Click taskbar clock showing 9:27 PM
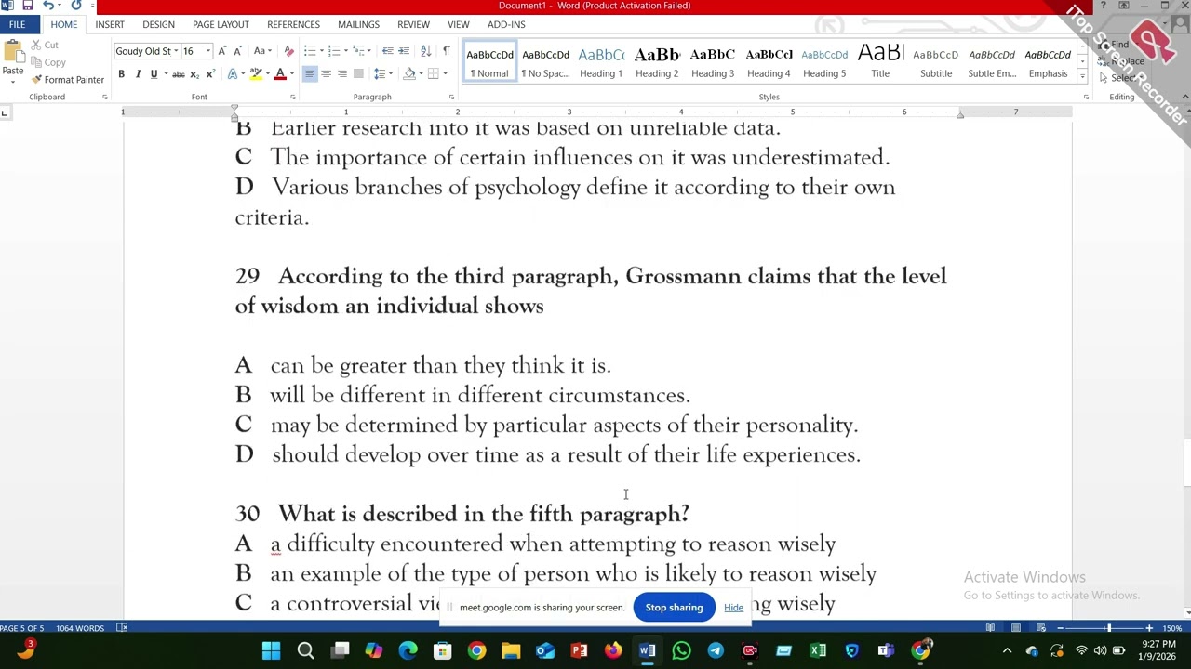The image size is (1191, 669). point(1158,650)
